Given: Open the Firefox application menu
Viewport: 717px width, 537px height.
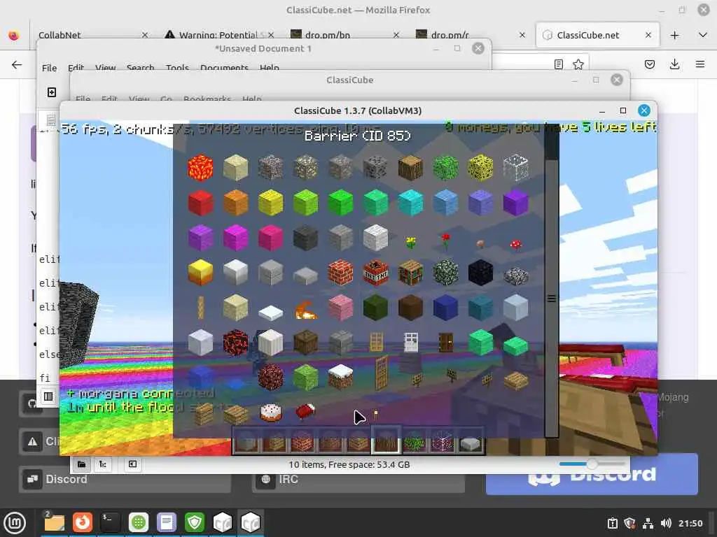Looking at the screenshot, I should (700, 64).
